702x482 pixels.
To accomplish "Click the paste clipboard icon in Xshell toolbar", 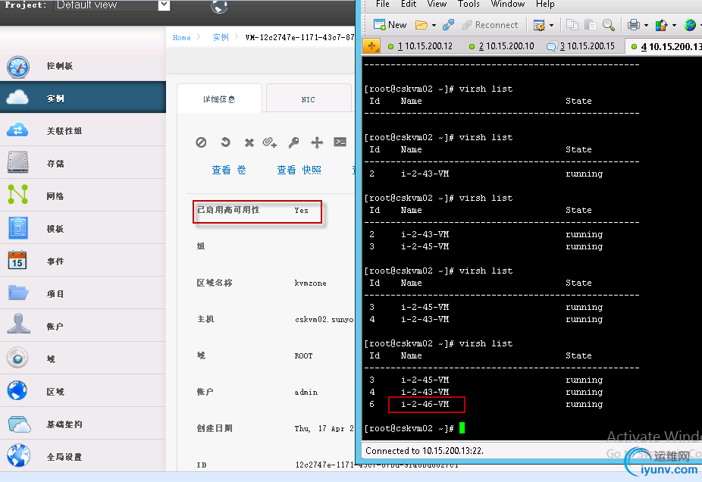I will [x=590, y=24].
